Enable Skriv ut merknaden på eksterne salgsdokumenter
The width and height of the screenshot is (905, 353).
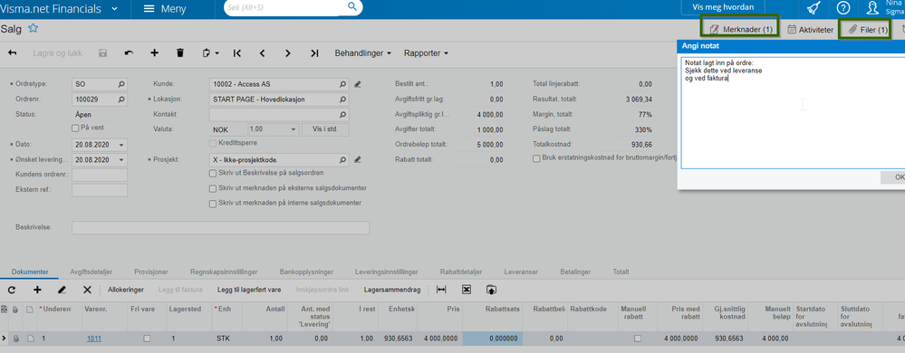pos(213,188)
